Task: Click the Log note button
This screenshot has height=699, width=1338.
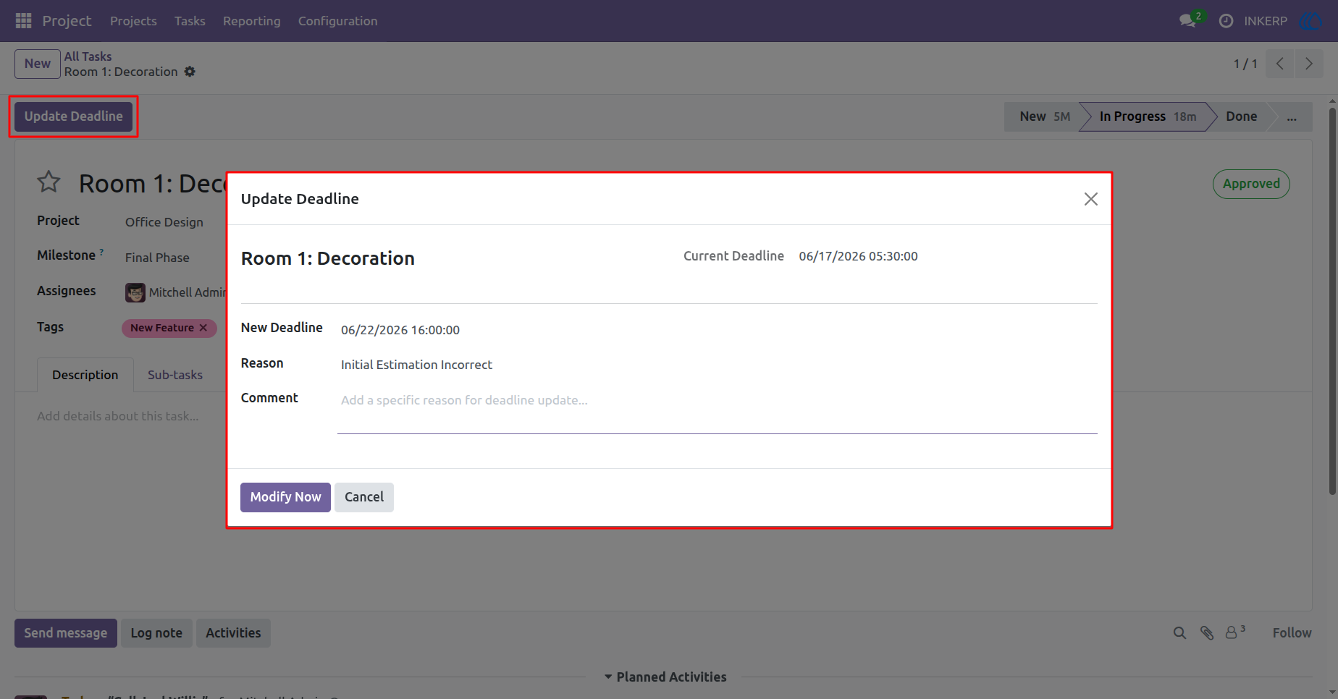Action: click(x=156, y=633)
